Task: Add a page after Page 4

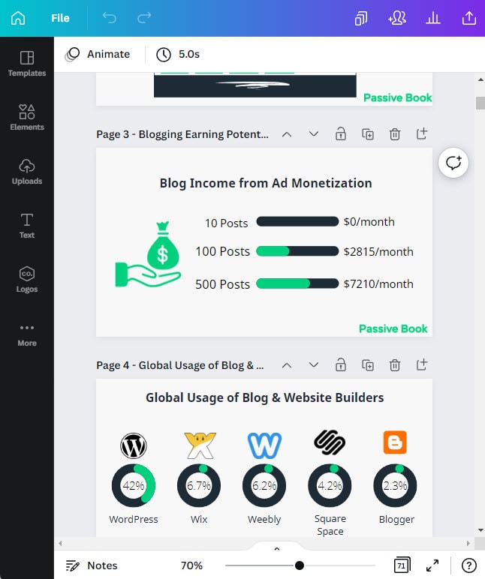Action: [422, 364]
